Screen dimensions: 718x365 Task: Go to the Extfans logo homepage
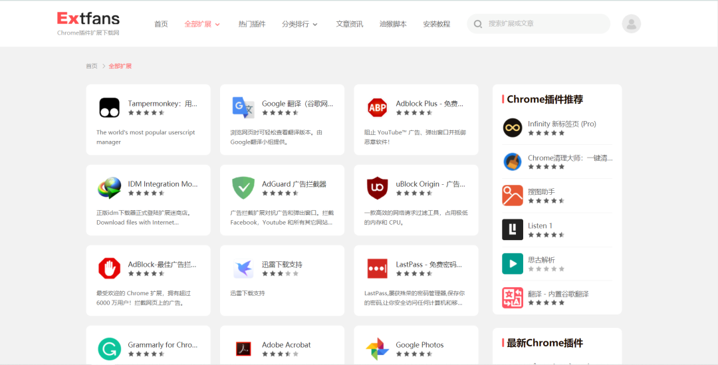click(88, 23)
